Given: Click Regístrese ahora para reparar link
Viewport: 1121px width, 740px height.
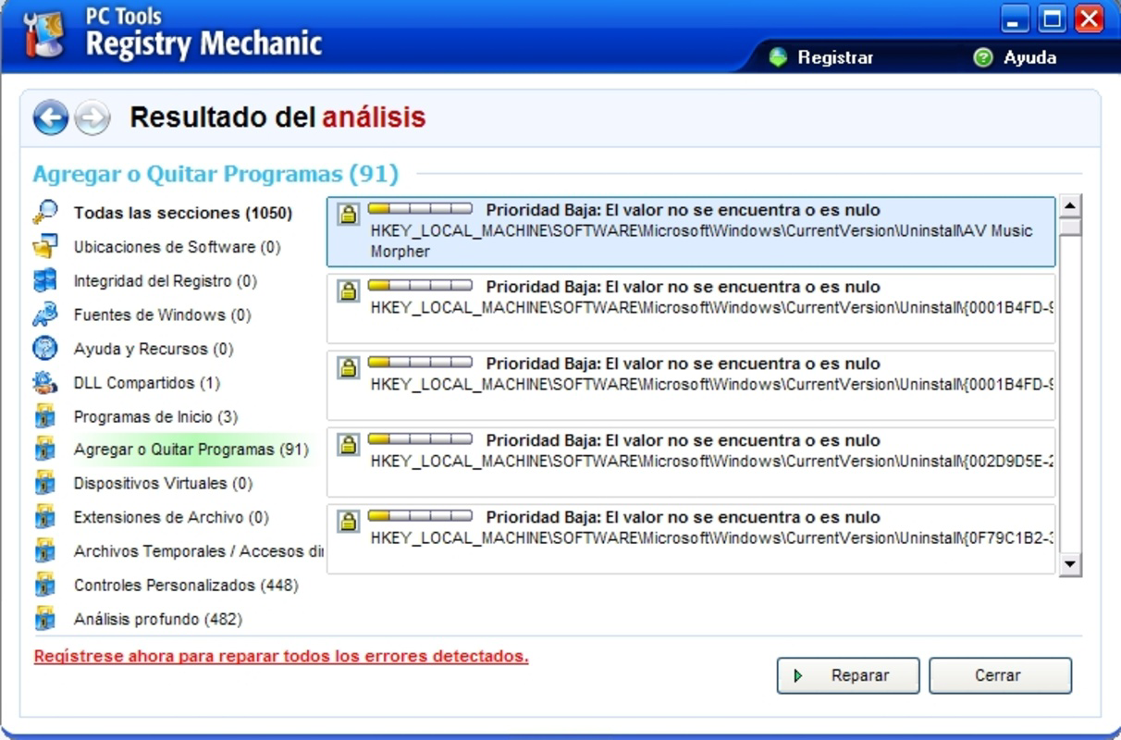Looking at the screenshot, I should [x=281, y=656].
